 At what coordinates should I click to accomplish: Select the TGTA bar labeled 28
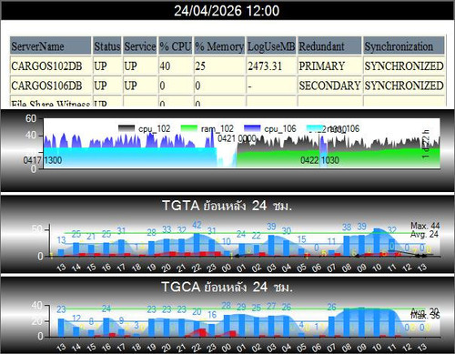click(x=151, y=248)
